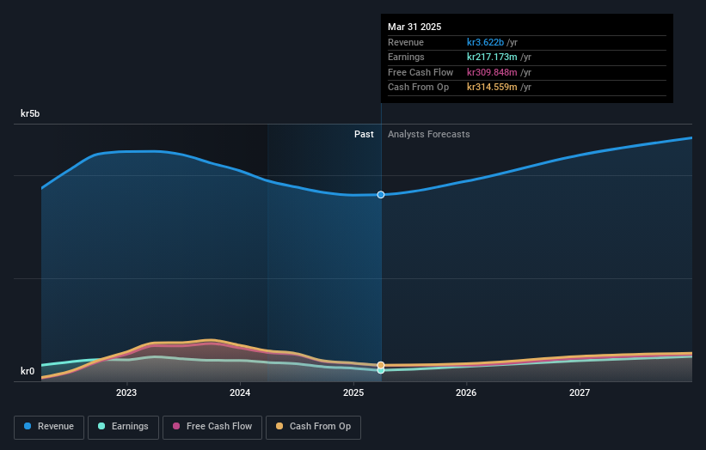This screenshot has width=706, height=450.
Task: Click the Earnings row label in tooltip
Action: pyautogui.click(x=406, y=57)
